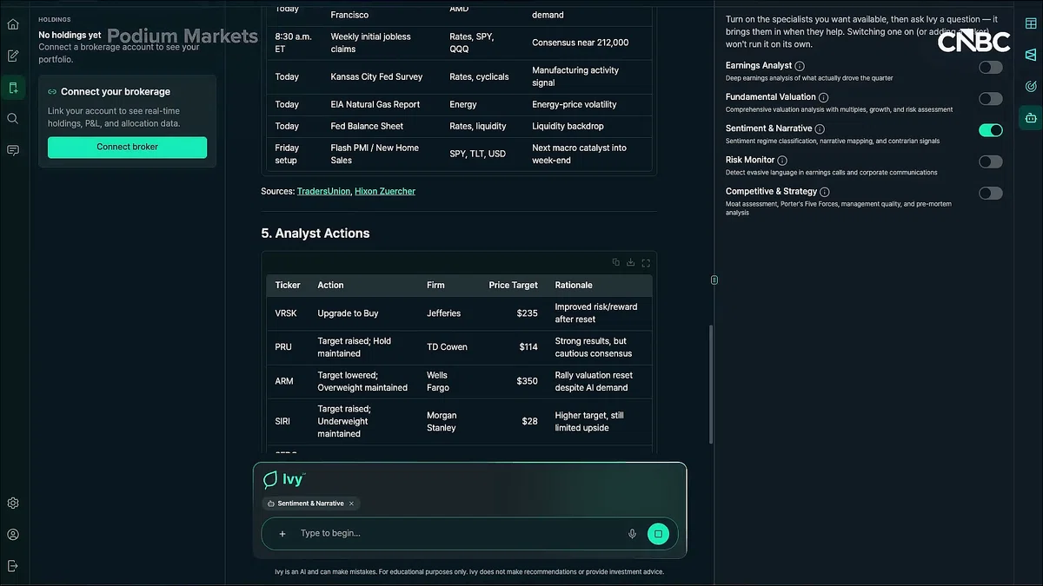
Task: Disable the Sentiment & Narrative toggle
Action: point(990,130)
